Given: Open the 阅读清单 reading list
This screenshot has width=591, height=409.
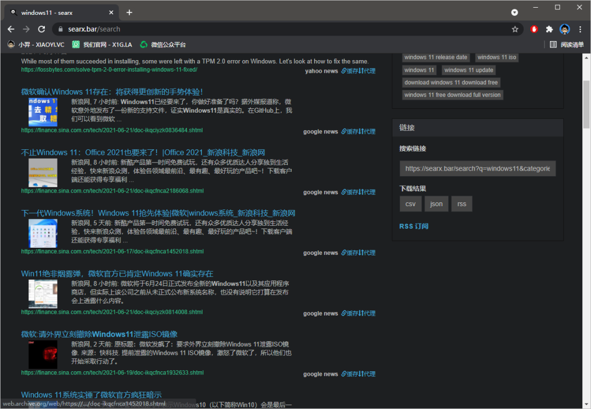Looking at the screenshot, I should [567, 44].
